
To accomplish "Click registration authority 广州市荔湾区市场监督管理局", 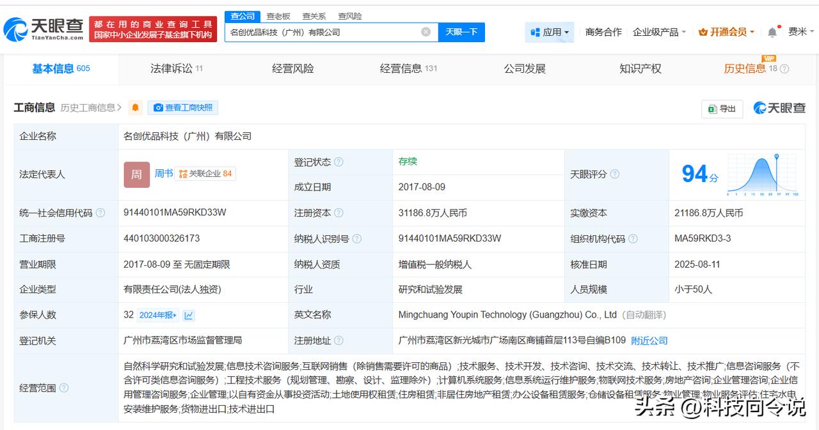I will click(183, 341).
